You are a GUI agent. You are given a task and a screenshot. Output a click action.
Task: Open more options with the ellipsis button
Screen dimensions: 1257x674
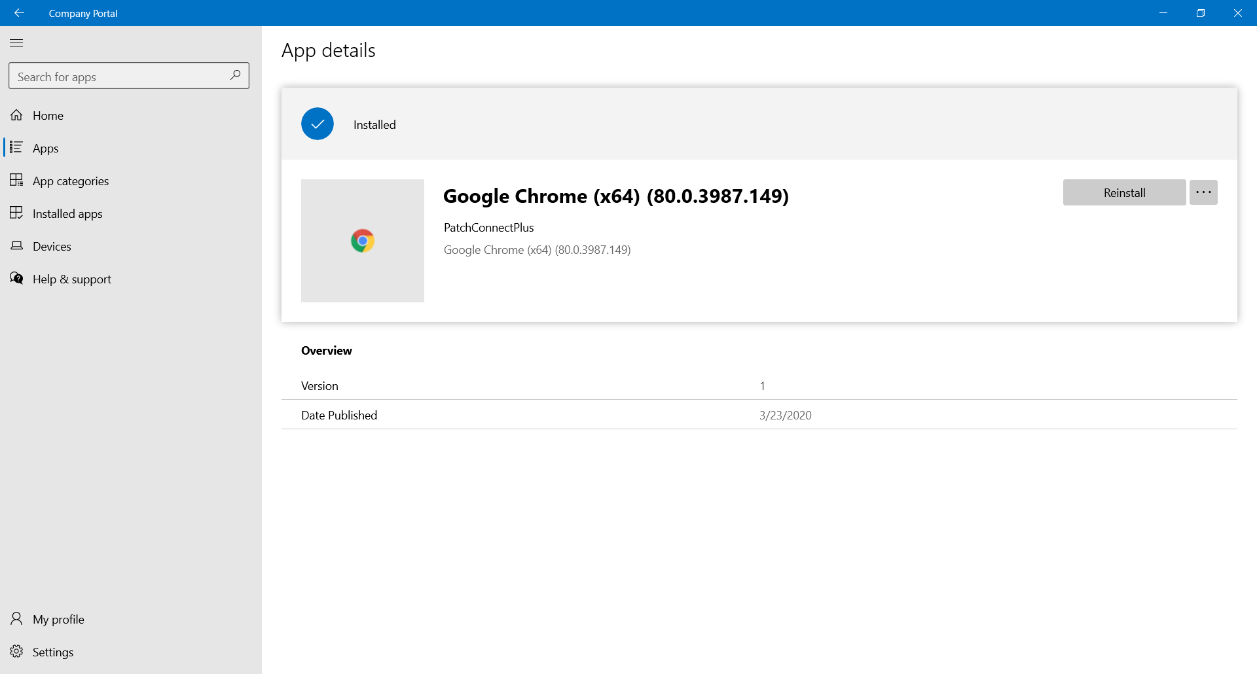pyautogui.click(x=1203, y=192)
